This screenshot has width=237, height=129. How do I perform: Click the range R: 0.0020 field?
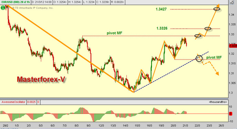click(117, 2)
